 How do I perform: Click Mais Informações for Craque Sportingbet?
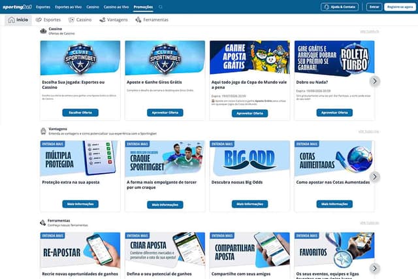point(165,205)
